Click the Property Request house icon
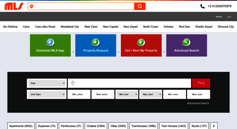237x129 pixels. point(95,42)
